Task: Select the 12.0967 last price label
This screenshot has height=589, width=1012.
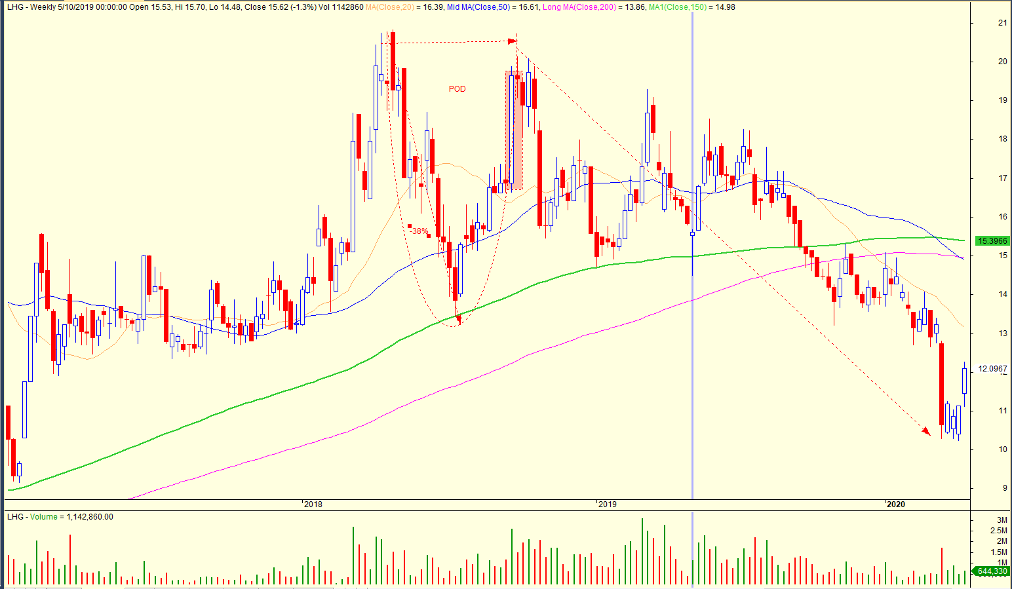Action: click(992, 369)
